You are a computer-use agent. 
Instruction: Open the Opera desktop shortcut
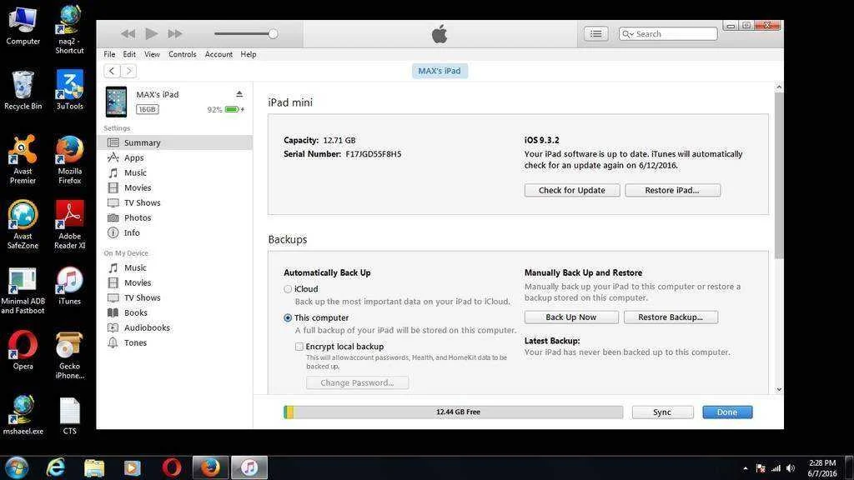(23, 350)
